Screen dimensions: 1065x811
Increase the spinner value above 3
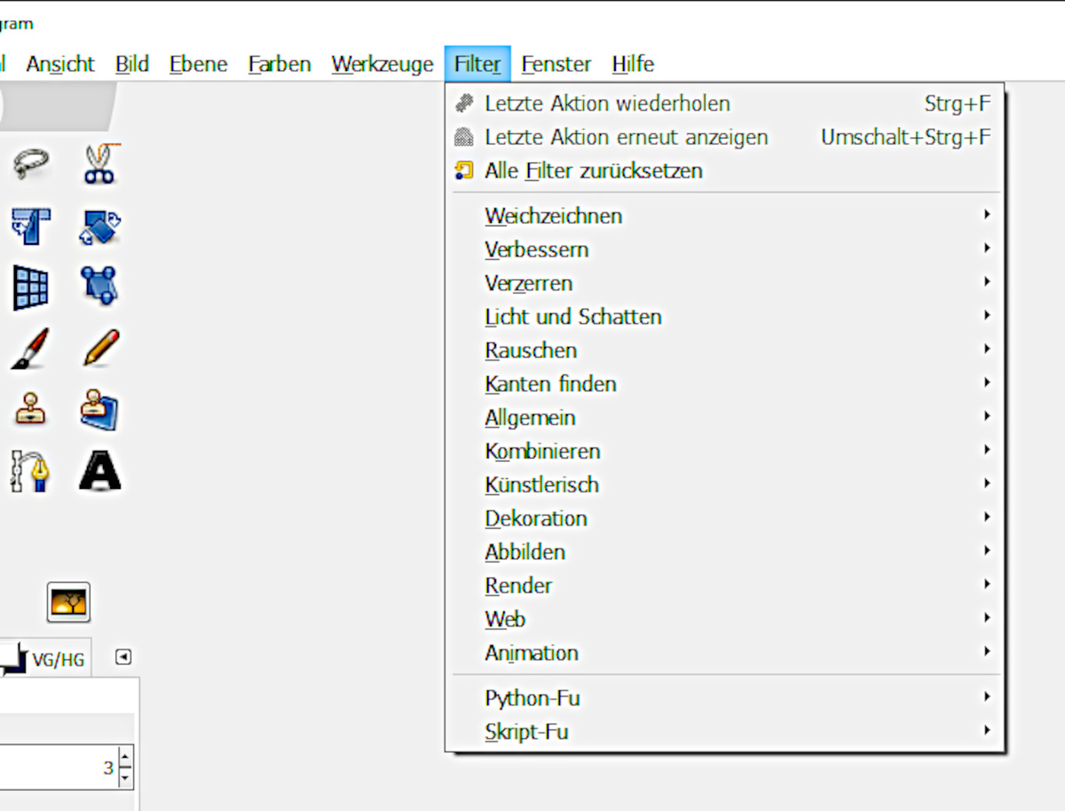(125, 759)
